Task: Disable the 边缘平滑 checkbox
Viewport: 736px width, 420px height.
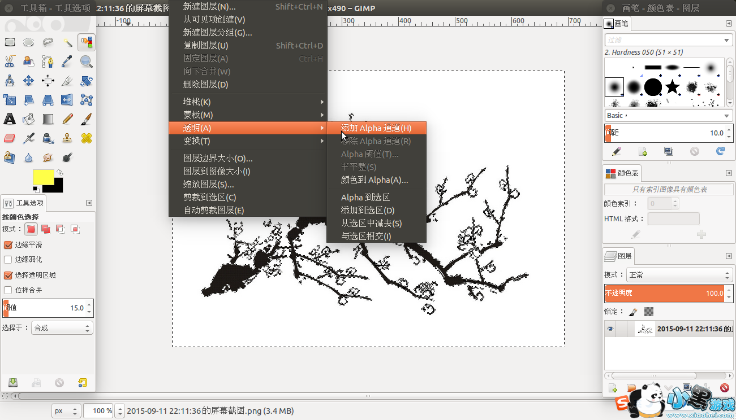Action: point(8,245)
